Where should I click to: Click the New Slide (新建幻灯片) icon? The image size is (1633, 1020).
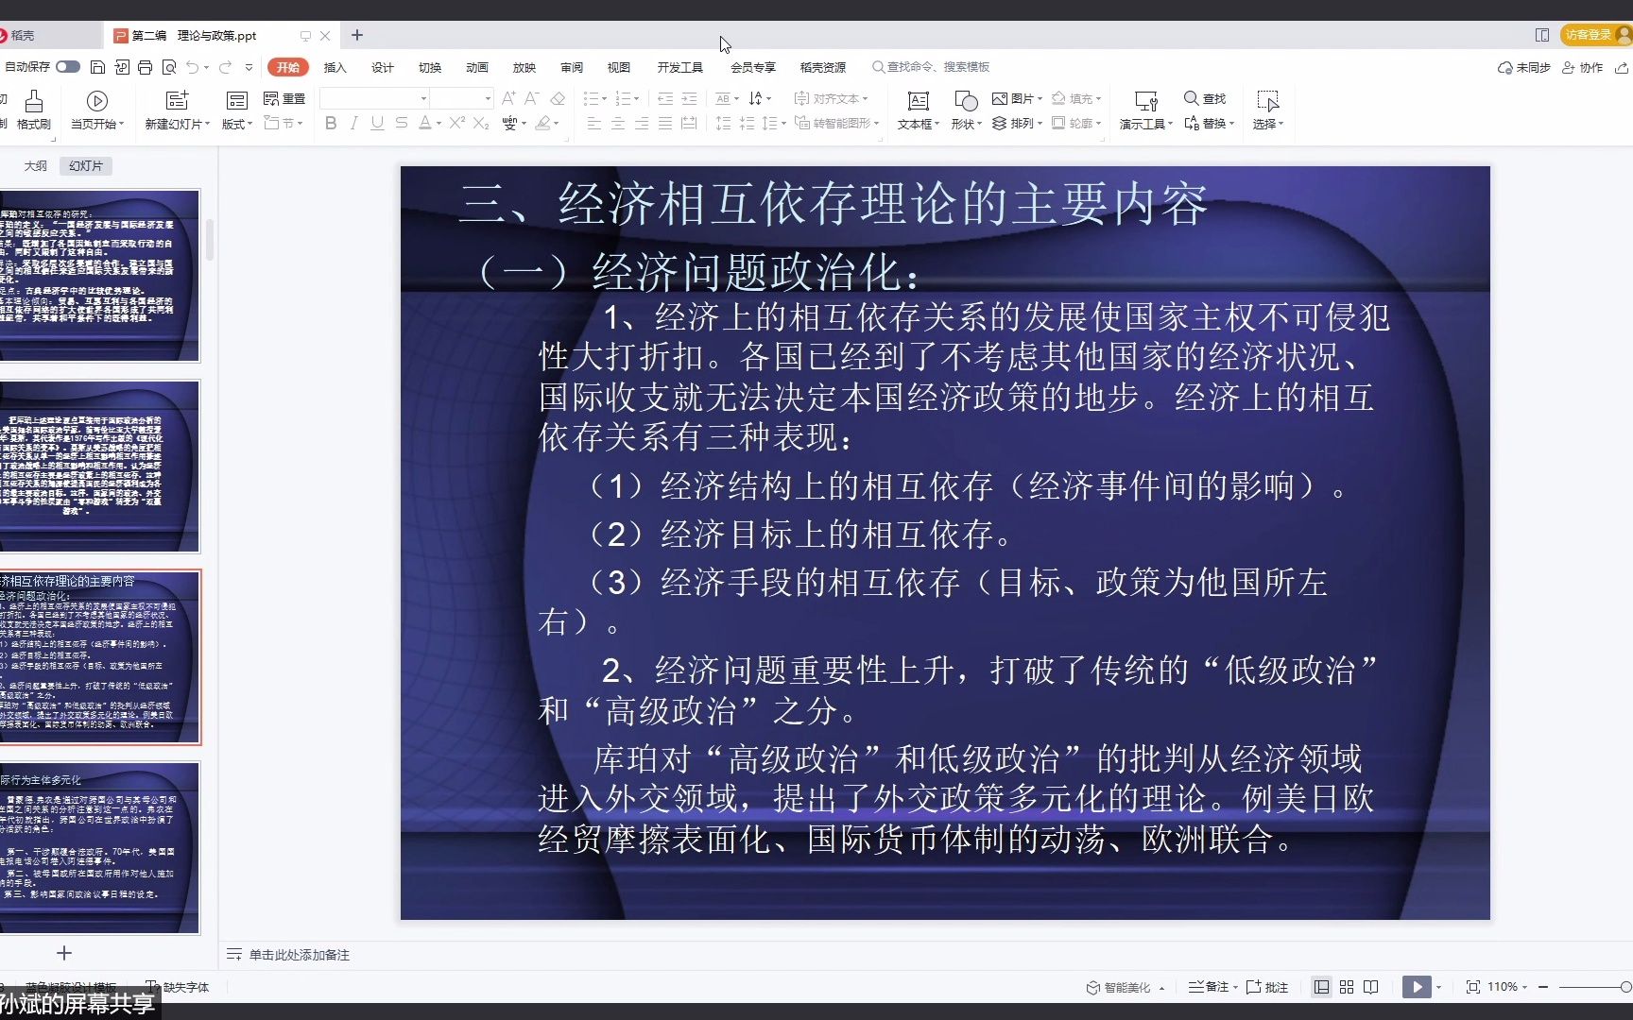click(x=177, y=100)
